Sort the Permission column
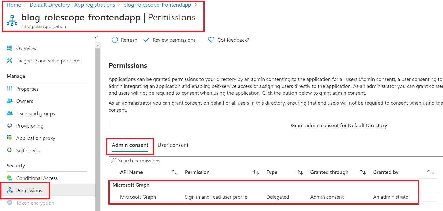This screenshot has width=443, height=211. coord(256,172)
